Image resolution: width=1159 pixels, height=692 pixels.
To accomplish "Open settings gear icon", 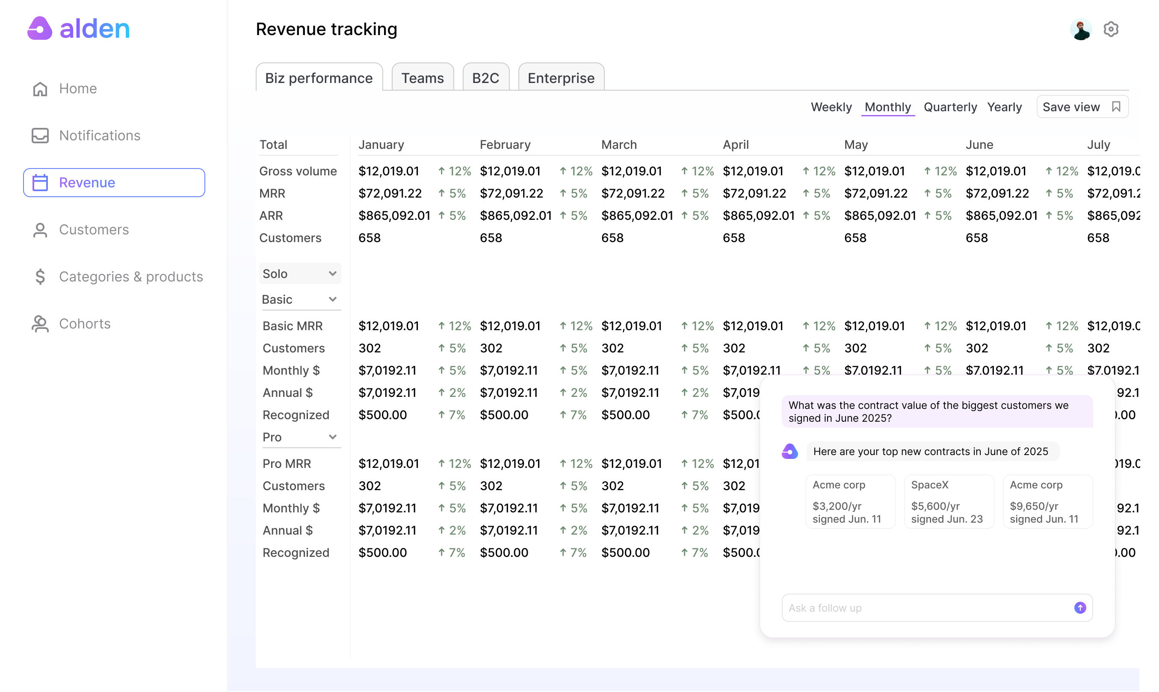I will click(x=1111, y=30).
